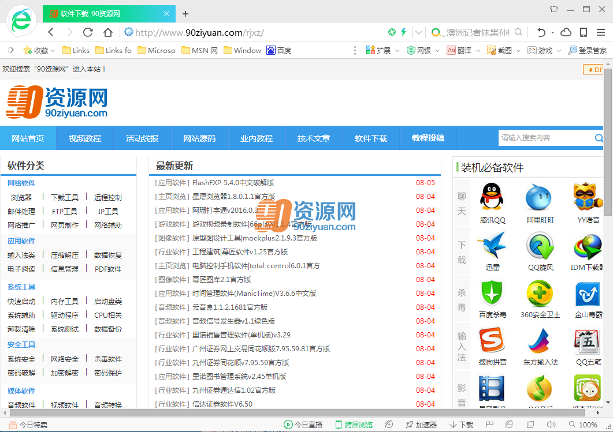Image resolution: width=613 pixels, height=432 pixels.
Task: Expand the 网银 dropdown
Action: point(437,51)
